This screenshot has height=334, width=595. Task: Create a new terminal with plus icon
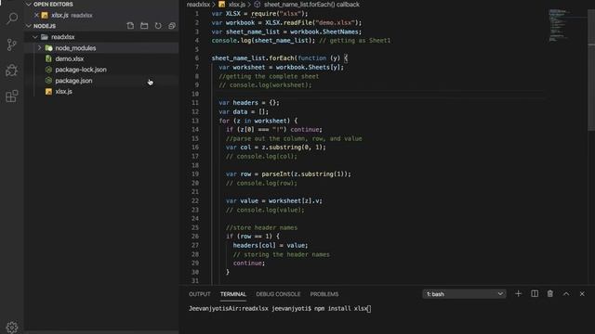point(519,294)
